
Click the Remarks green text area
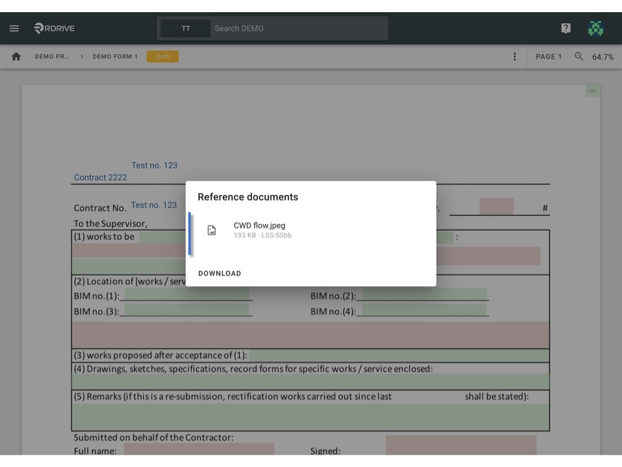click(310, 417)
